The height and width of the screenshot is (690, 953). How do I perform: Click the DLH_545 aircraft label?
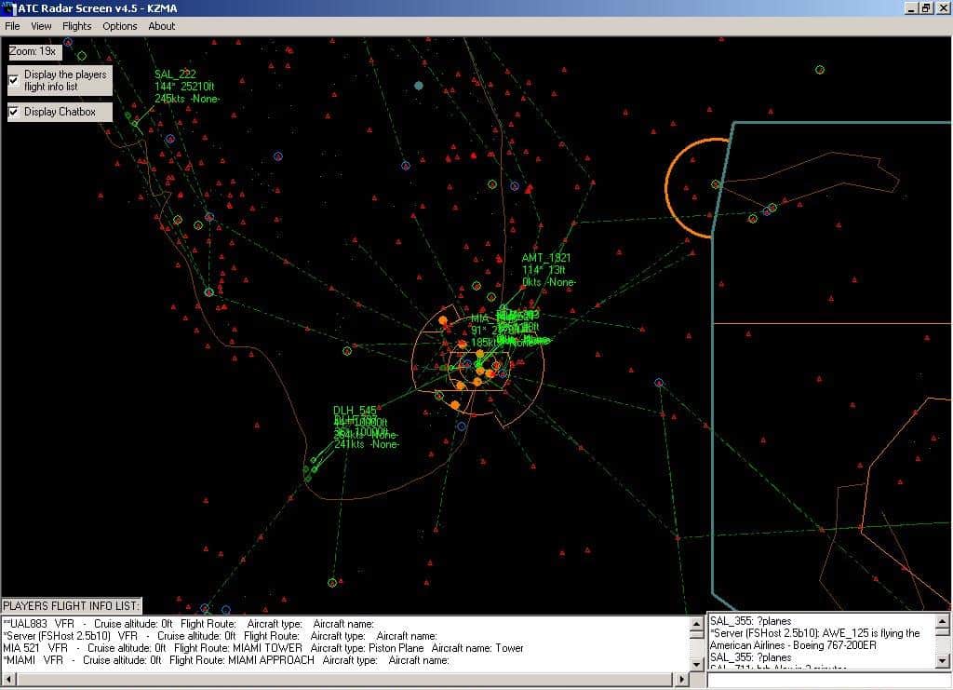(355, 411)
